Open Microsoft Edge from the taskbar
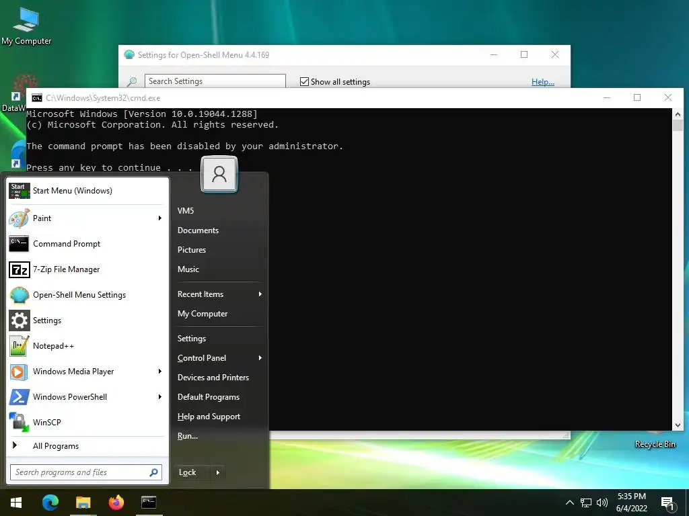689x516 pixels. pyautogui.click(x=50, y=503)
